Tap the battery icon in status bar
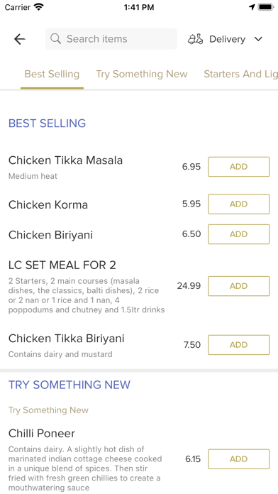The height and width of the screenshot is (494, 278). pyautogui.click(x=266, y=7)
